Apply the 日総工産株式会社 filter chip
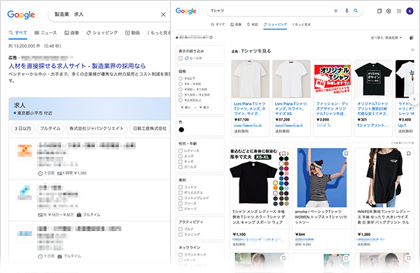420x273 pixels. (150, 128)
